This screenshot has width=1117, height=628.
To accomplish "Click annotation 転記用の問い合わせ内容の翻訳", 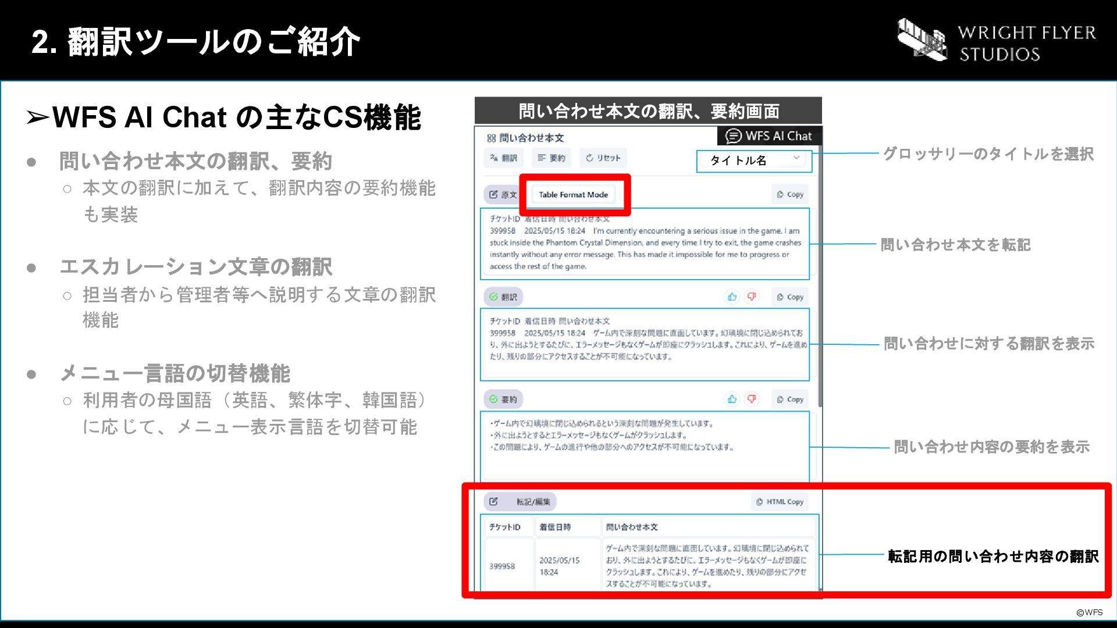I will pyautogui.click(x=993, y=556).
